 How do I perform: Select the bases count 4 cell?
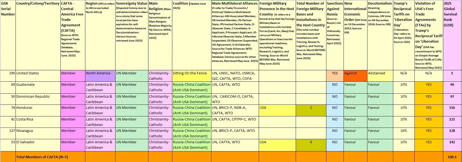point(311,145)
